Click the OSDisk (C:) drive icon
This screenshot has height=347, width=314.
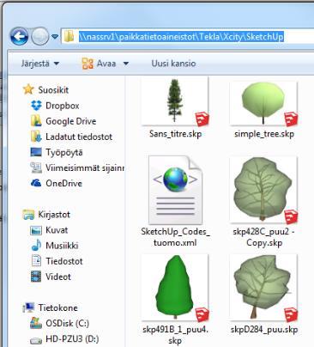36,323
